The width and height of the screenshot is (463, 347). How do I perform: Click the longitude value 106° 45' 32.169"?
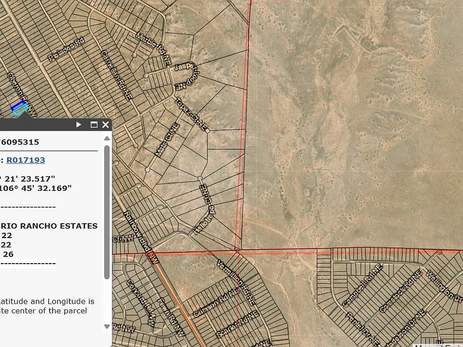click(x=36, y=187)
